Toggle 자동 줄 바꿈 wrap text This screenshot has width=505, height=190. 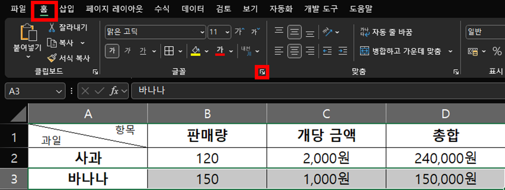(x=386, y=32)
